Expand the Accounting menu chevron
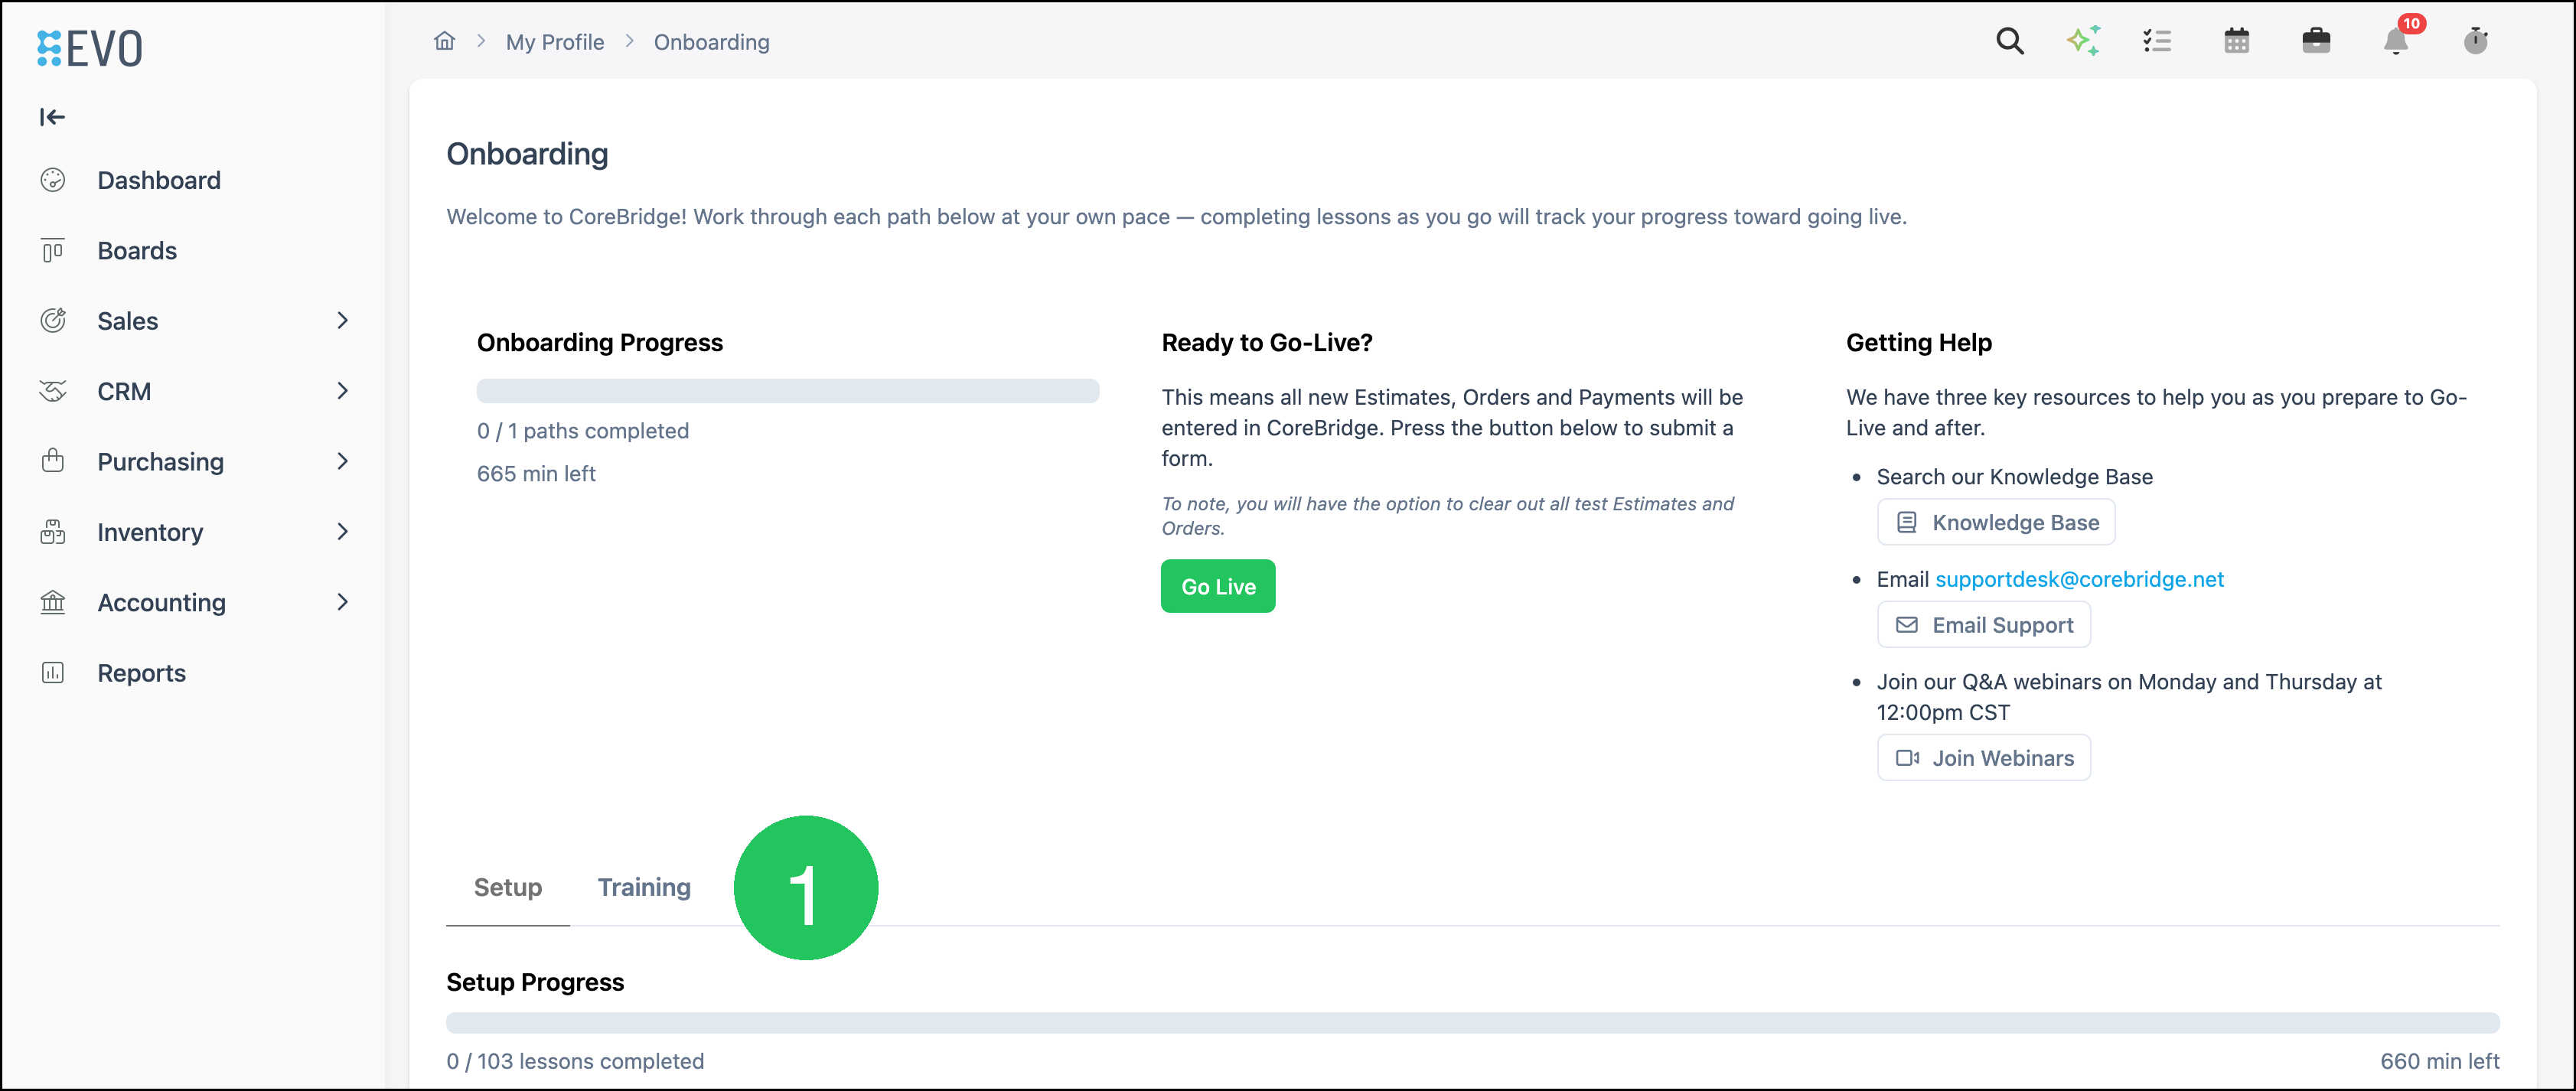Viewport: 2576px width, 1091px height. click(343, 602)
